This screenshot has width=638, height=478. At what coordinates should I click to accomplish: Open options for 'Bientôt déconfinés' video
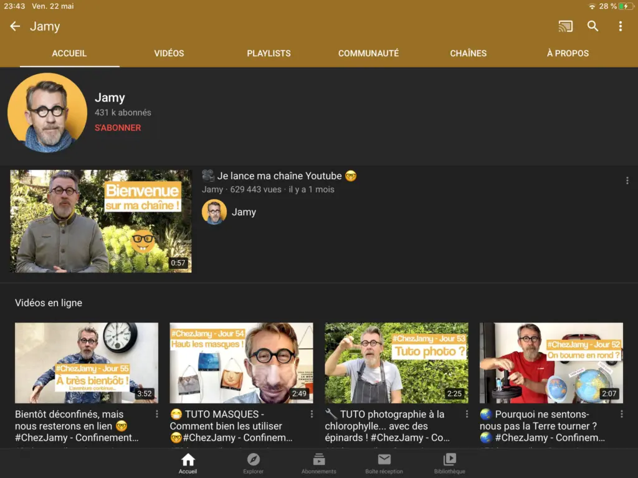pos(156,414)
